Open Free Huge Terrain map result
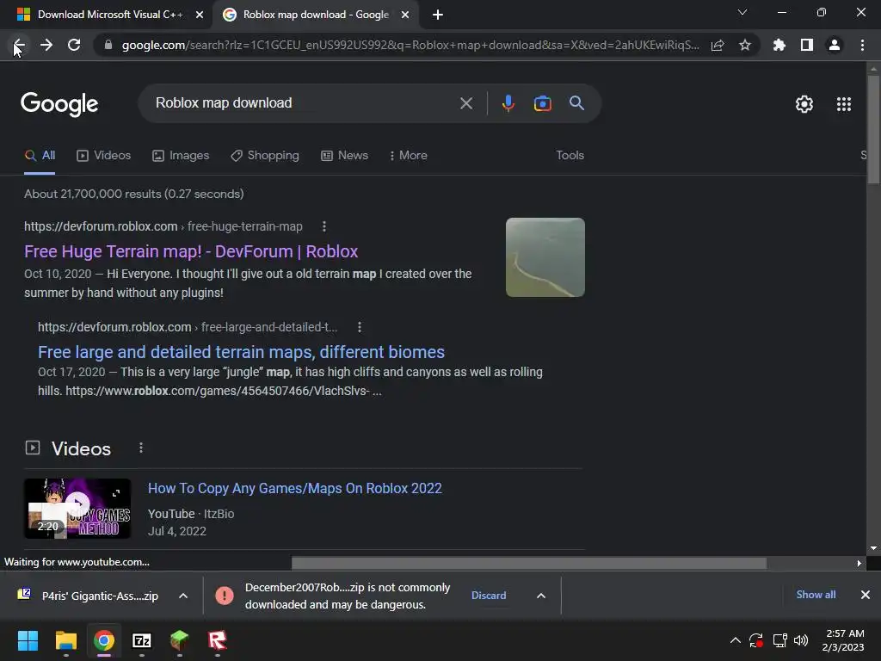 (x=191, y=252)
